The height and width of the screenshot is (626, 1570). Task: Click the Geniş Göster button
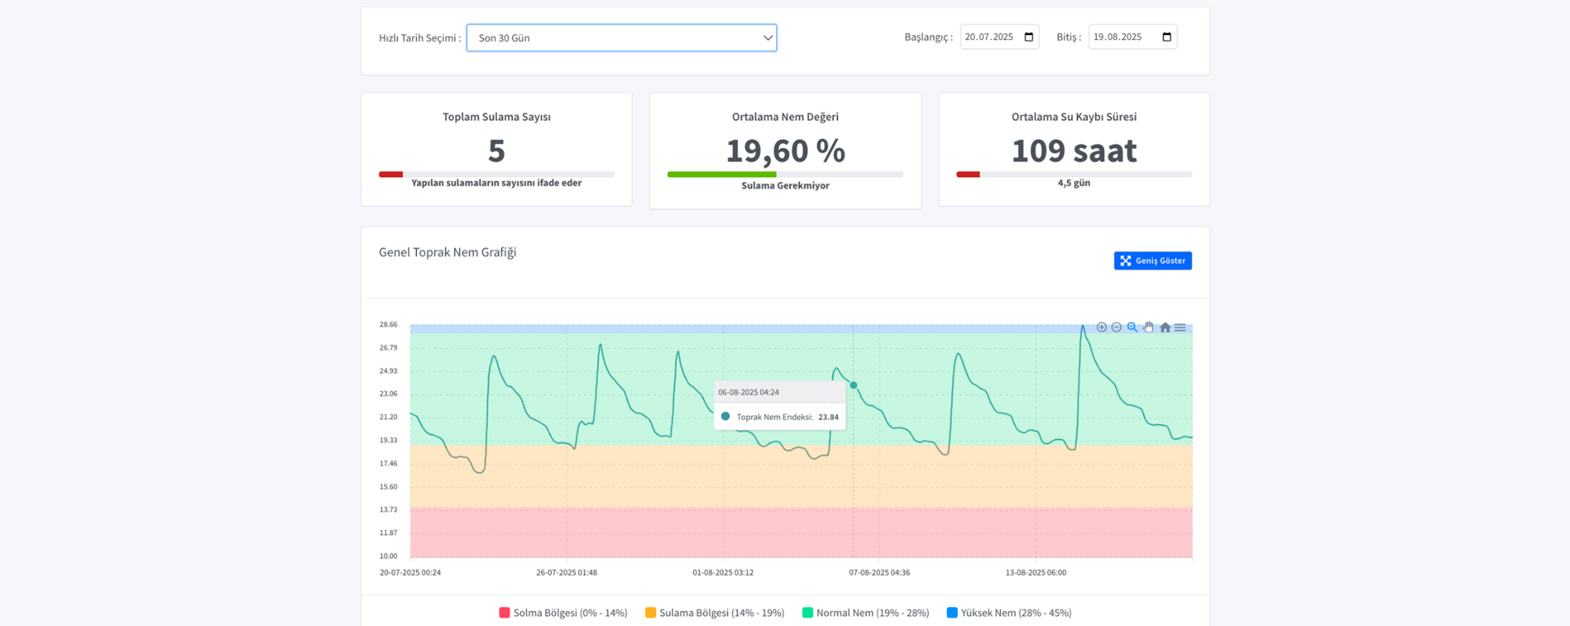pos(1152,261)
